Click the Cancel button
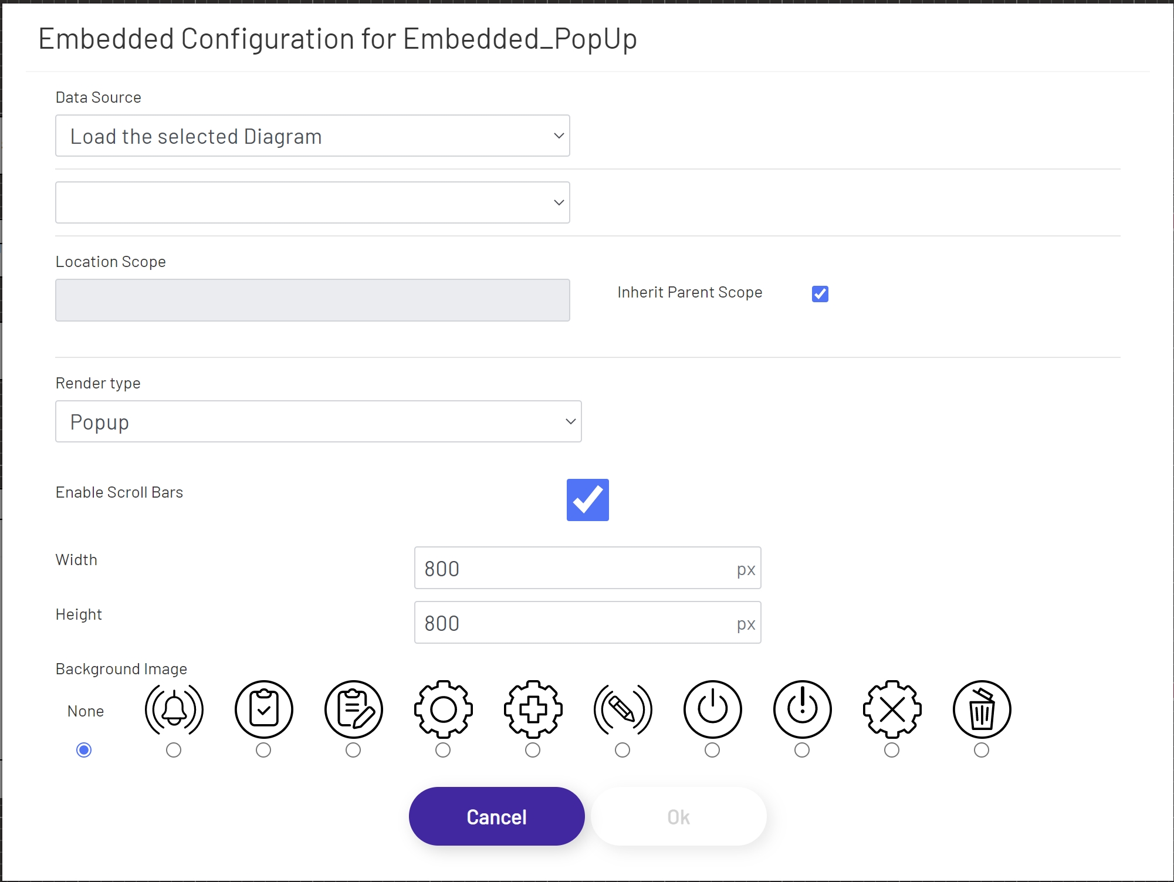Screen dimensions: 1174x882 point(496,816)
